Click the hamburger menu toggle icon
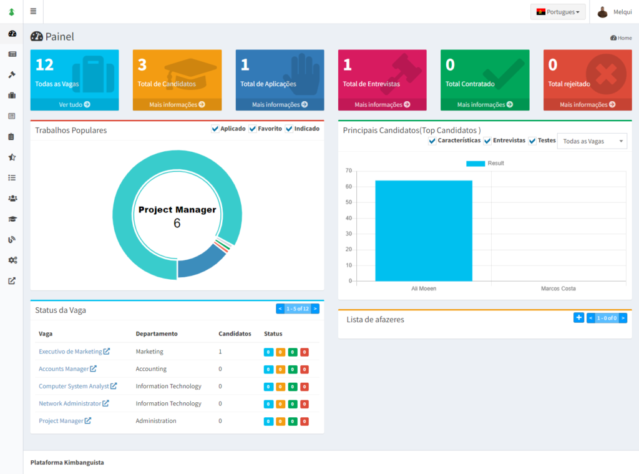The width and height of the screenshot is (639, 474). coord(33,11)
